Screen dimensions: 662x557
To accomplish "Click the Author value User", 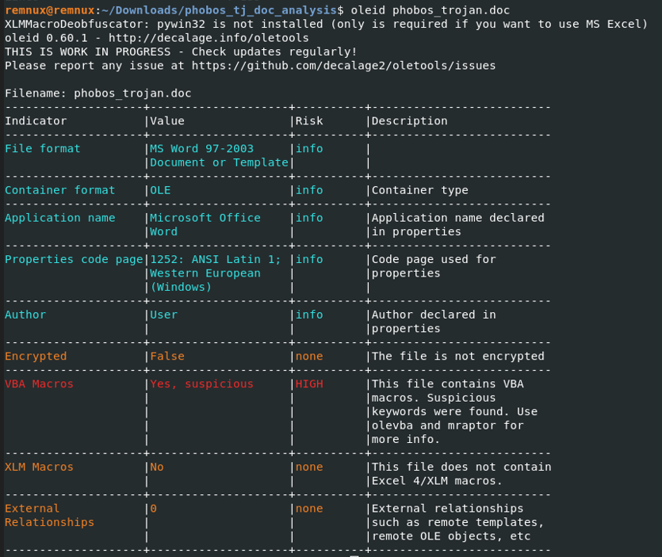I will point(163,315).
